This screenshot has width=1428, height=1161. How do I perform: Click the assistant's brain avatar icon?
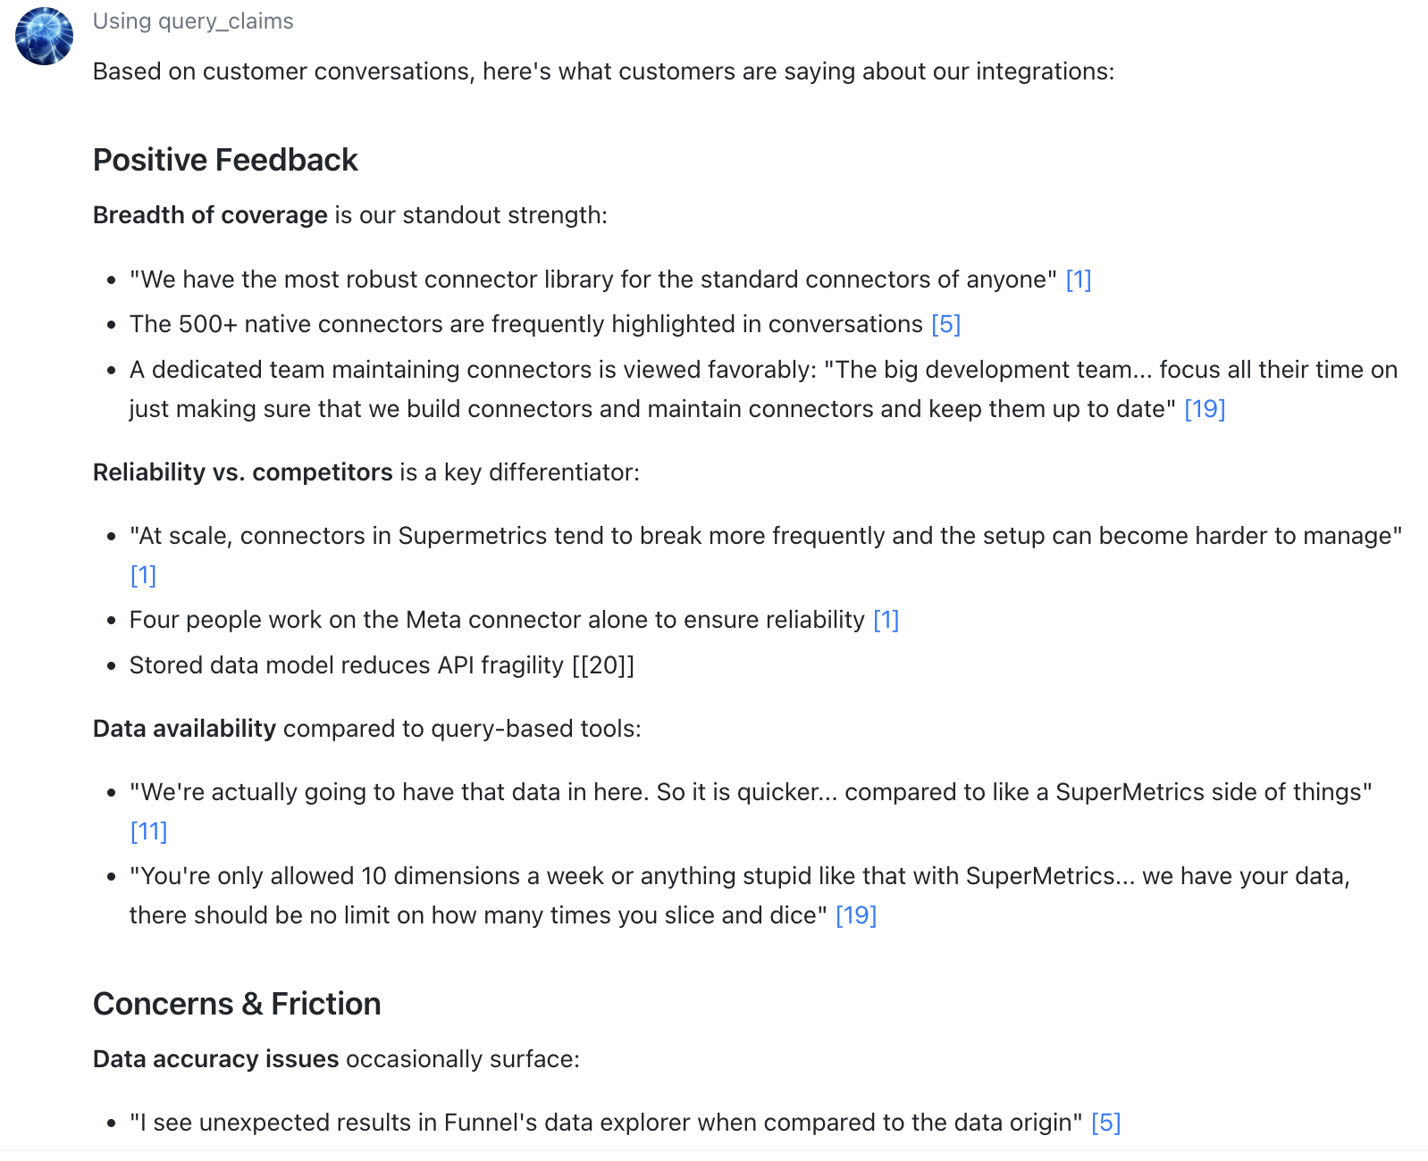[44, 37]
